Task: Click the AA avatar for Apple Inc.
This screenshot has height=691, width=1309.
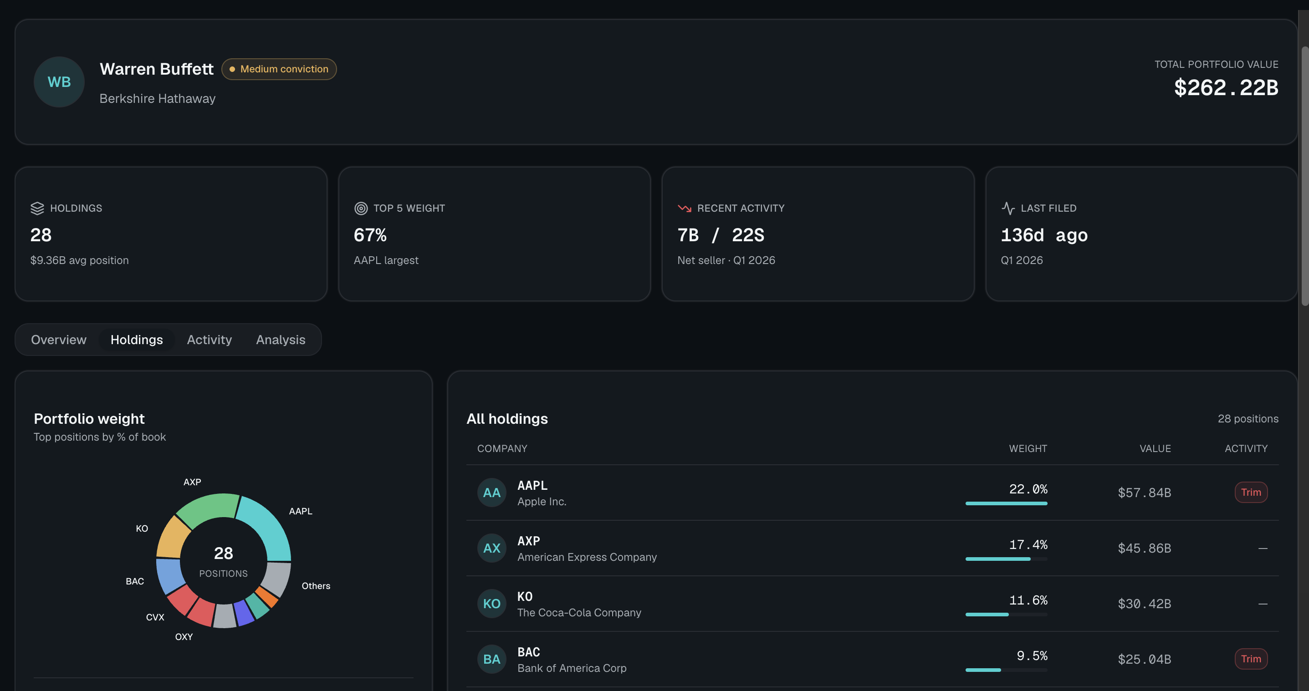Action: coord(491,493)
